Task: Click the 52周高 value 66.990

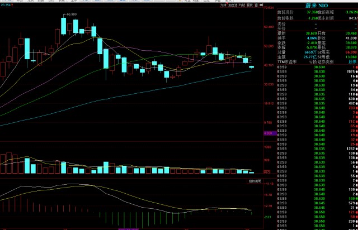Action: pos(351,52)
